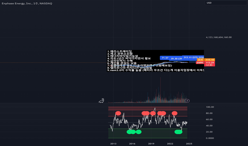Screen dimensions: 248x146
Task: Click the dinosaur icon left of the volume bars
Action: pos(101,101)
